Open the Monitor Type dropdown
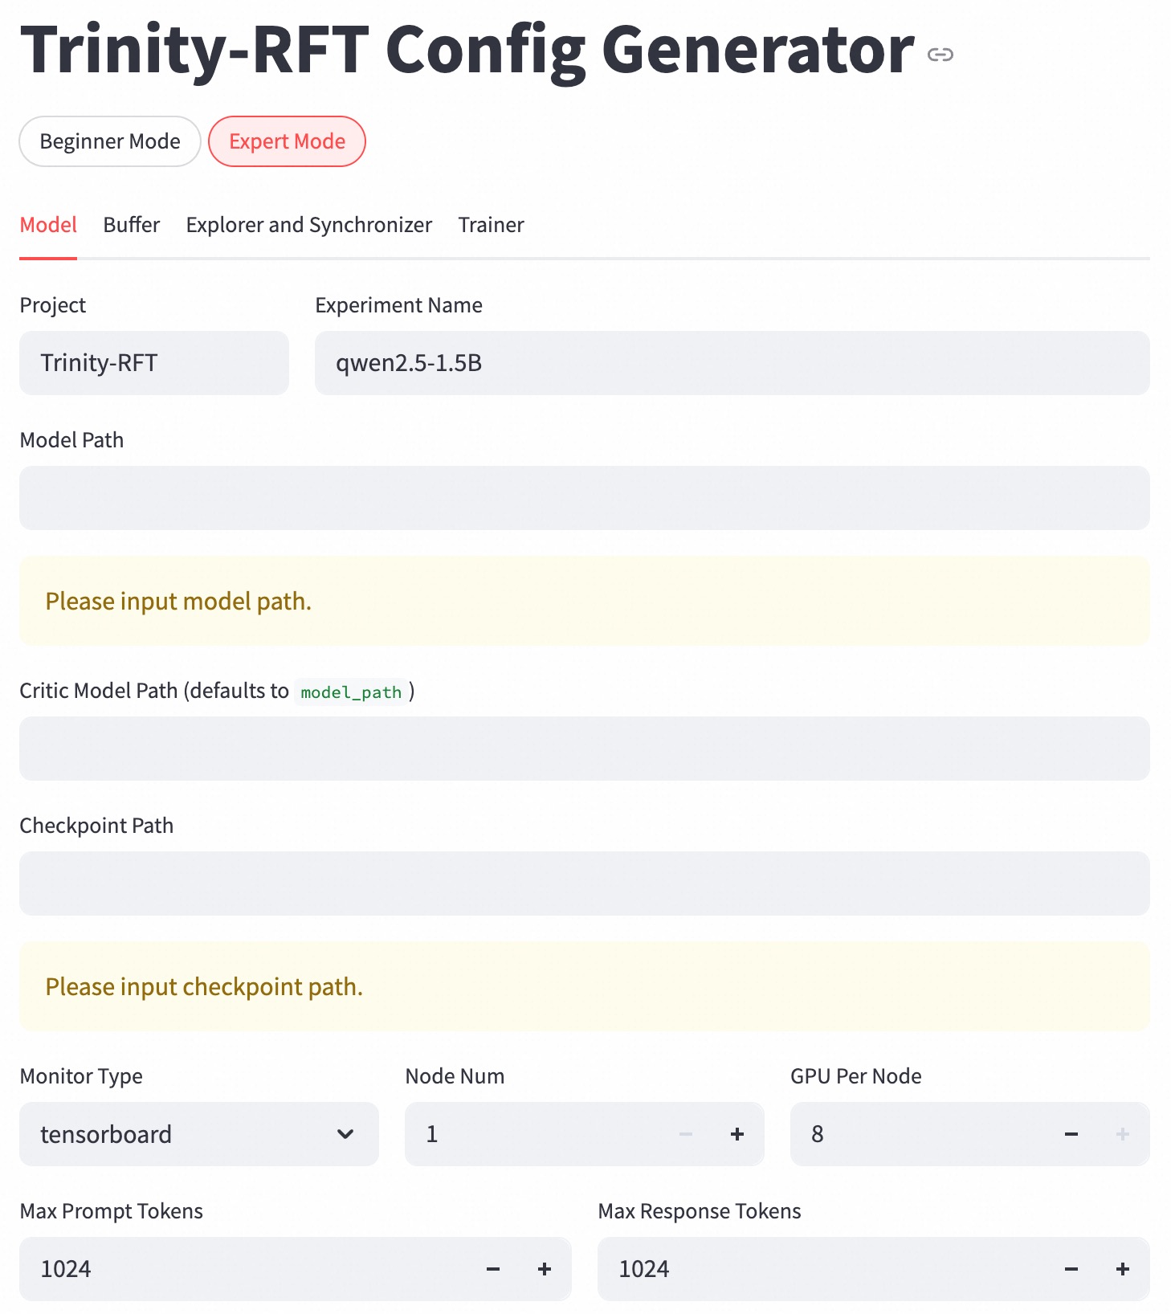This screenshot has height=1314, width=1171. click(198, 1134)
